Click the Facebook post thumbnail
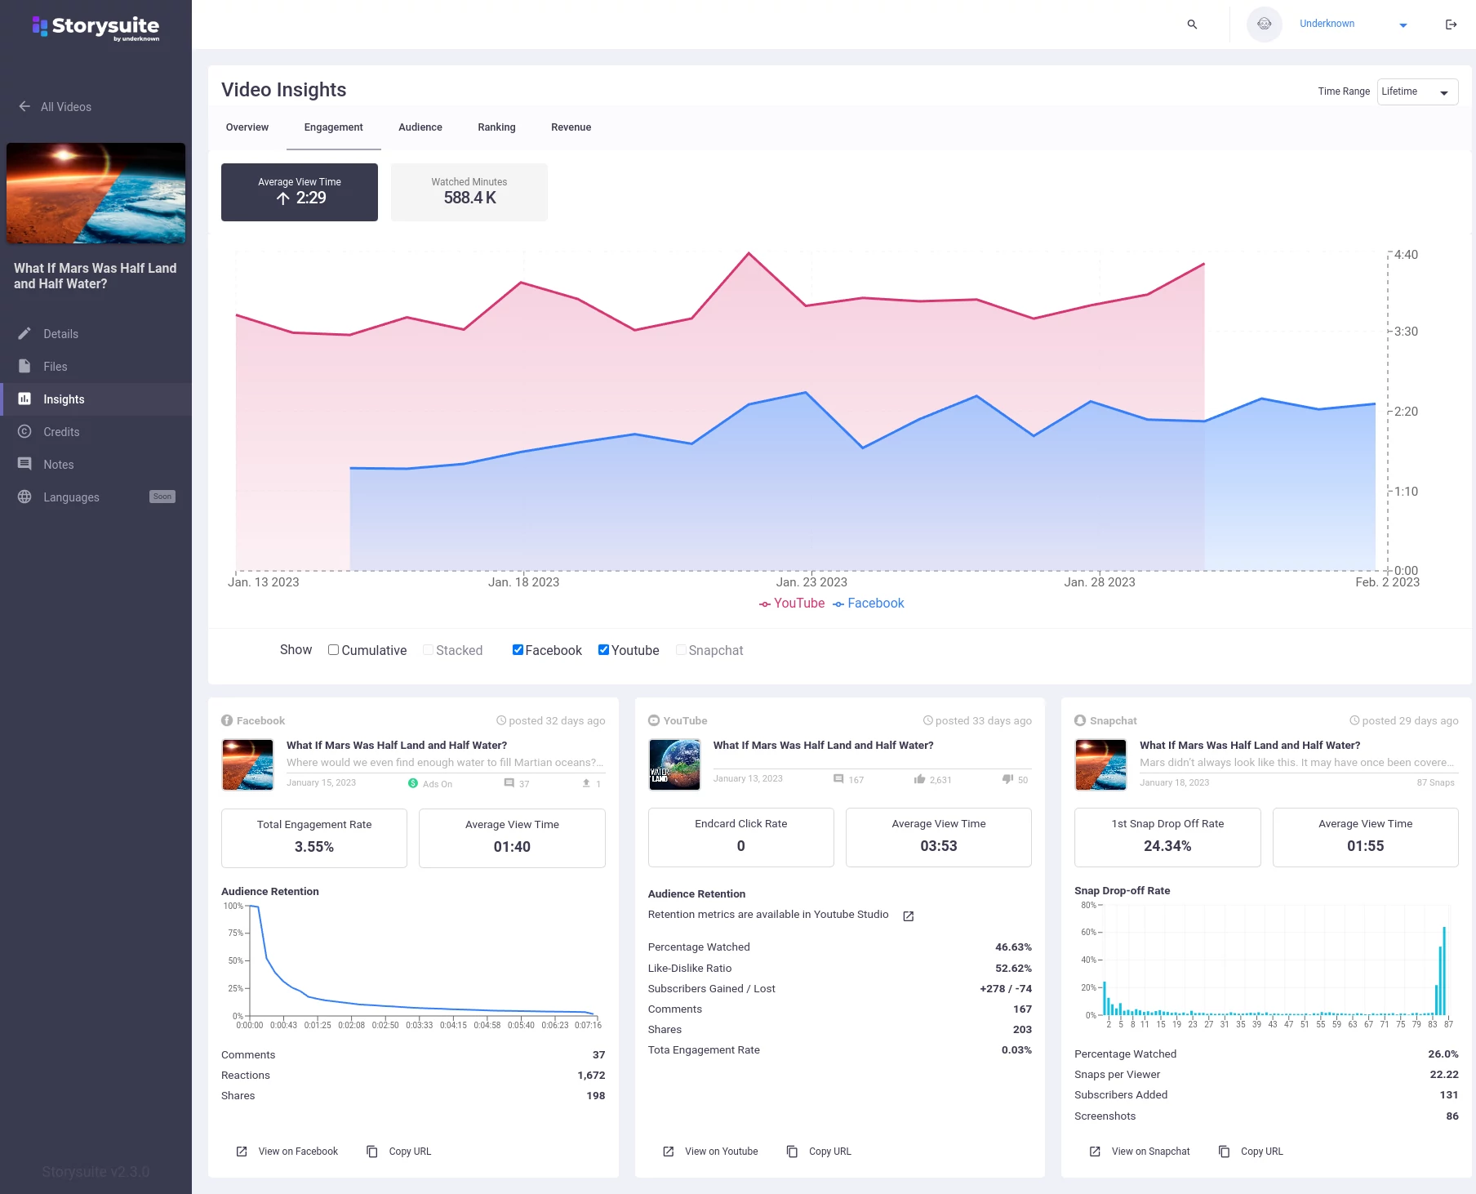This screenshot has width=1476, height=1194. click(x=247, y=764)
